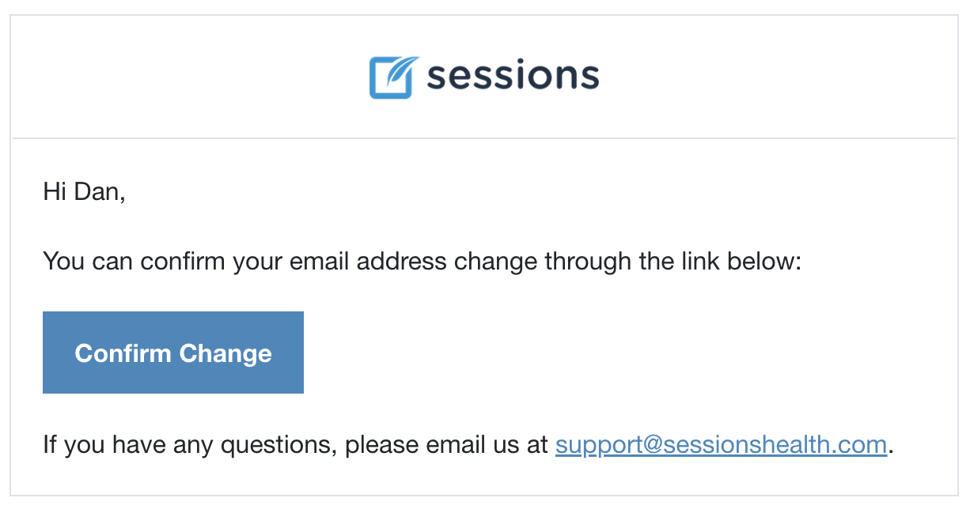
Task: Click the word "Change" on the blue button
Action: pyautogui.click(x=225, y=353)
